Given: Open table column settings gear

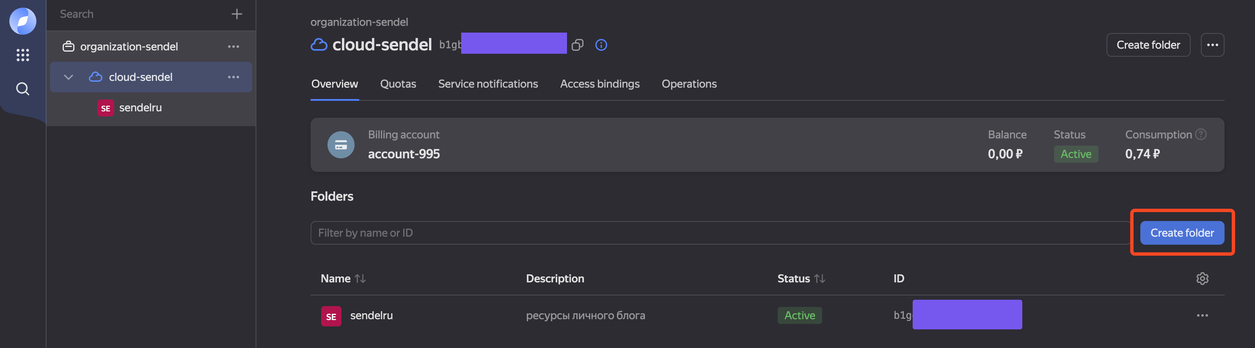Looking at the screenshot, I should click(x=1202, y=279).
